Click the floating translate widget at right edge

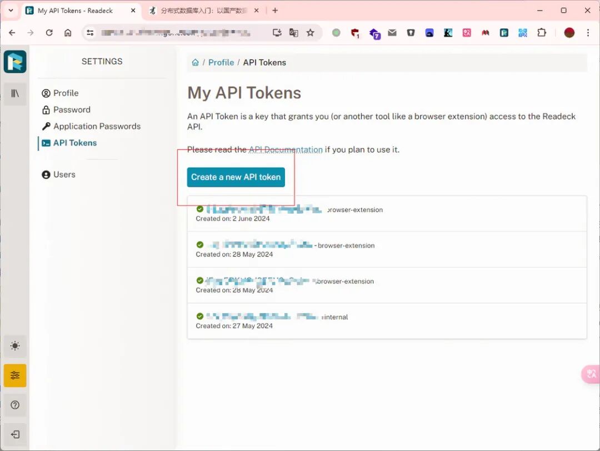591,374
